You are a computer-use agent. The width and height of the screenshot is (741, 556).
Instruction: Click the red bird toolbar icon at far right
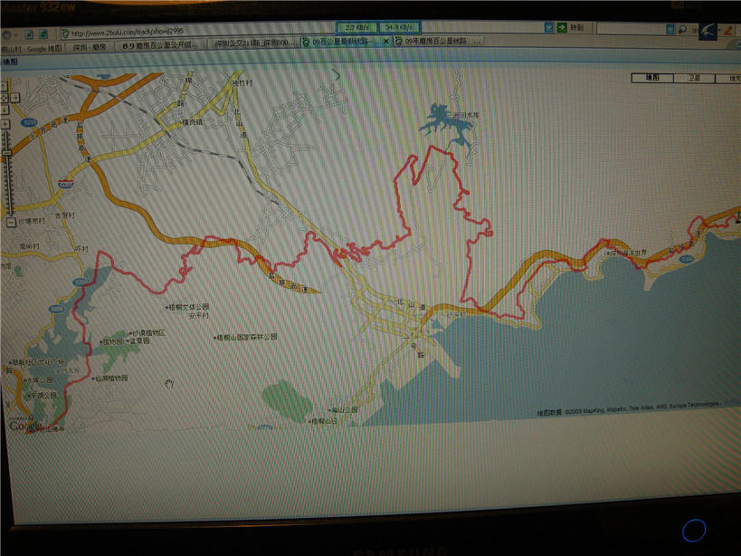729,31
